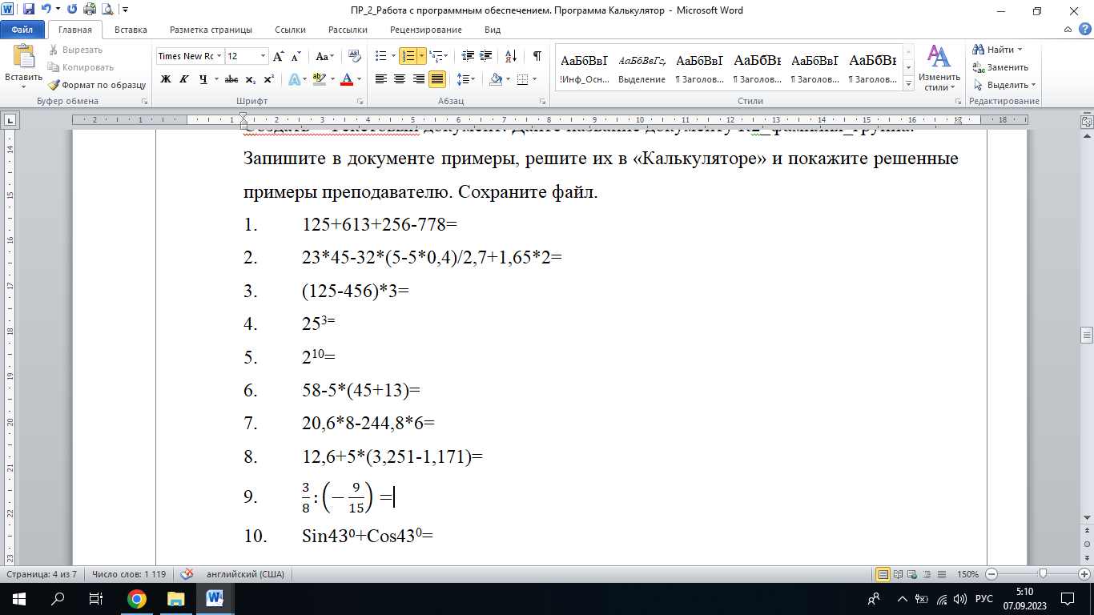
Task: Click the Paste (Вставить) clipboard icon
Action: (x=24, y=57)
